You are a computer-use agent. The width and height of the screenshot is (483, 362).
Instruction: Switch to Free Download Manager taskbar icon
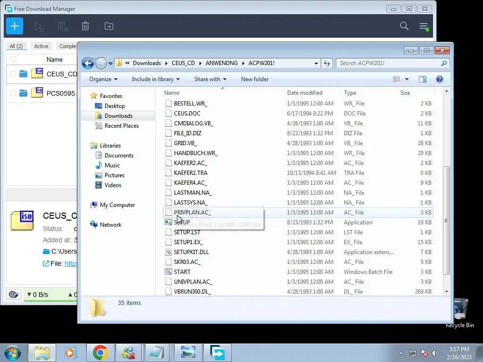217,353
